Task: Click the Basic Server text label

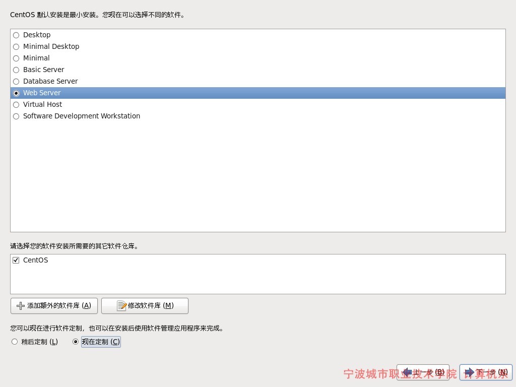Action: tap(44, 70)
